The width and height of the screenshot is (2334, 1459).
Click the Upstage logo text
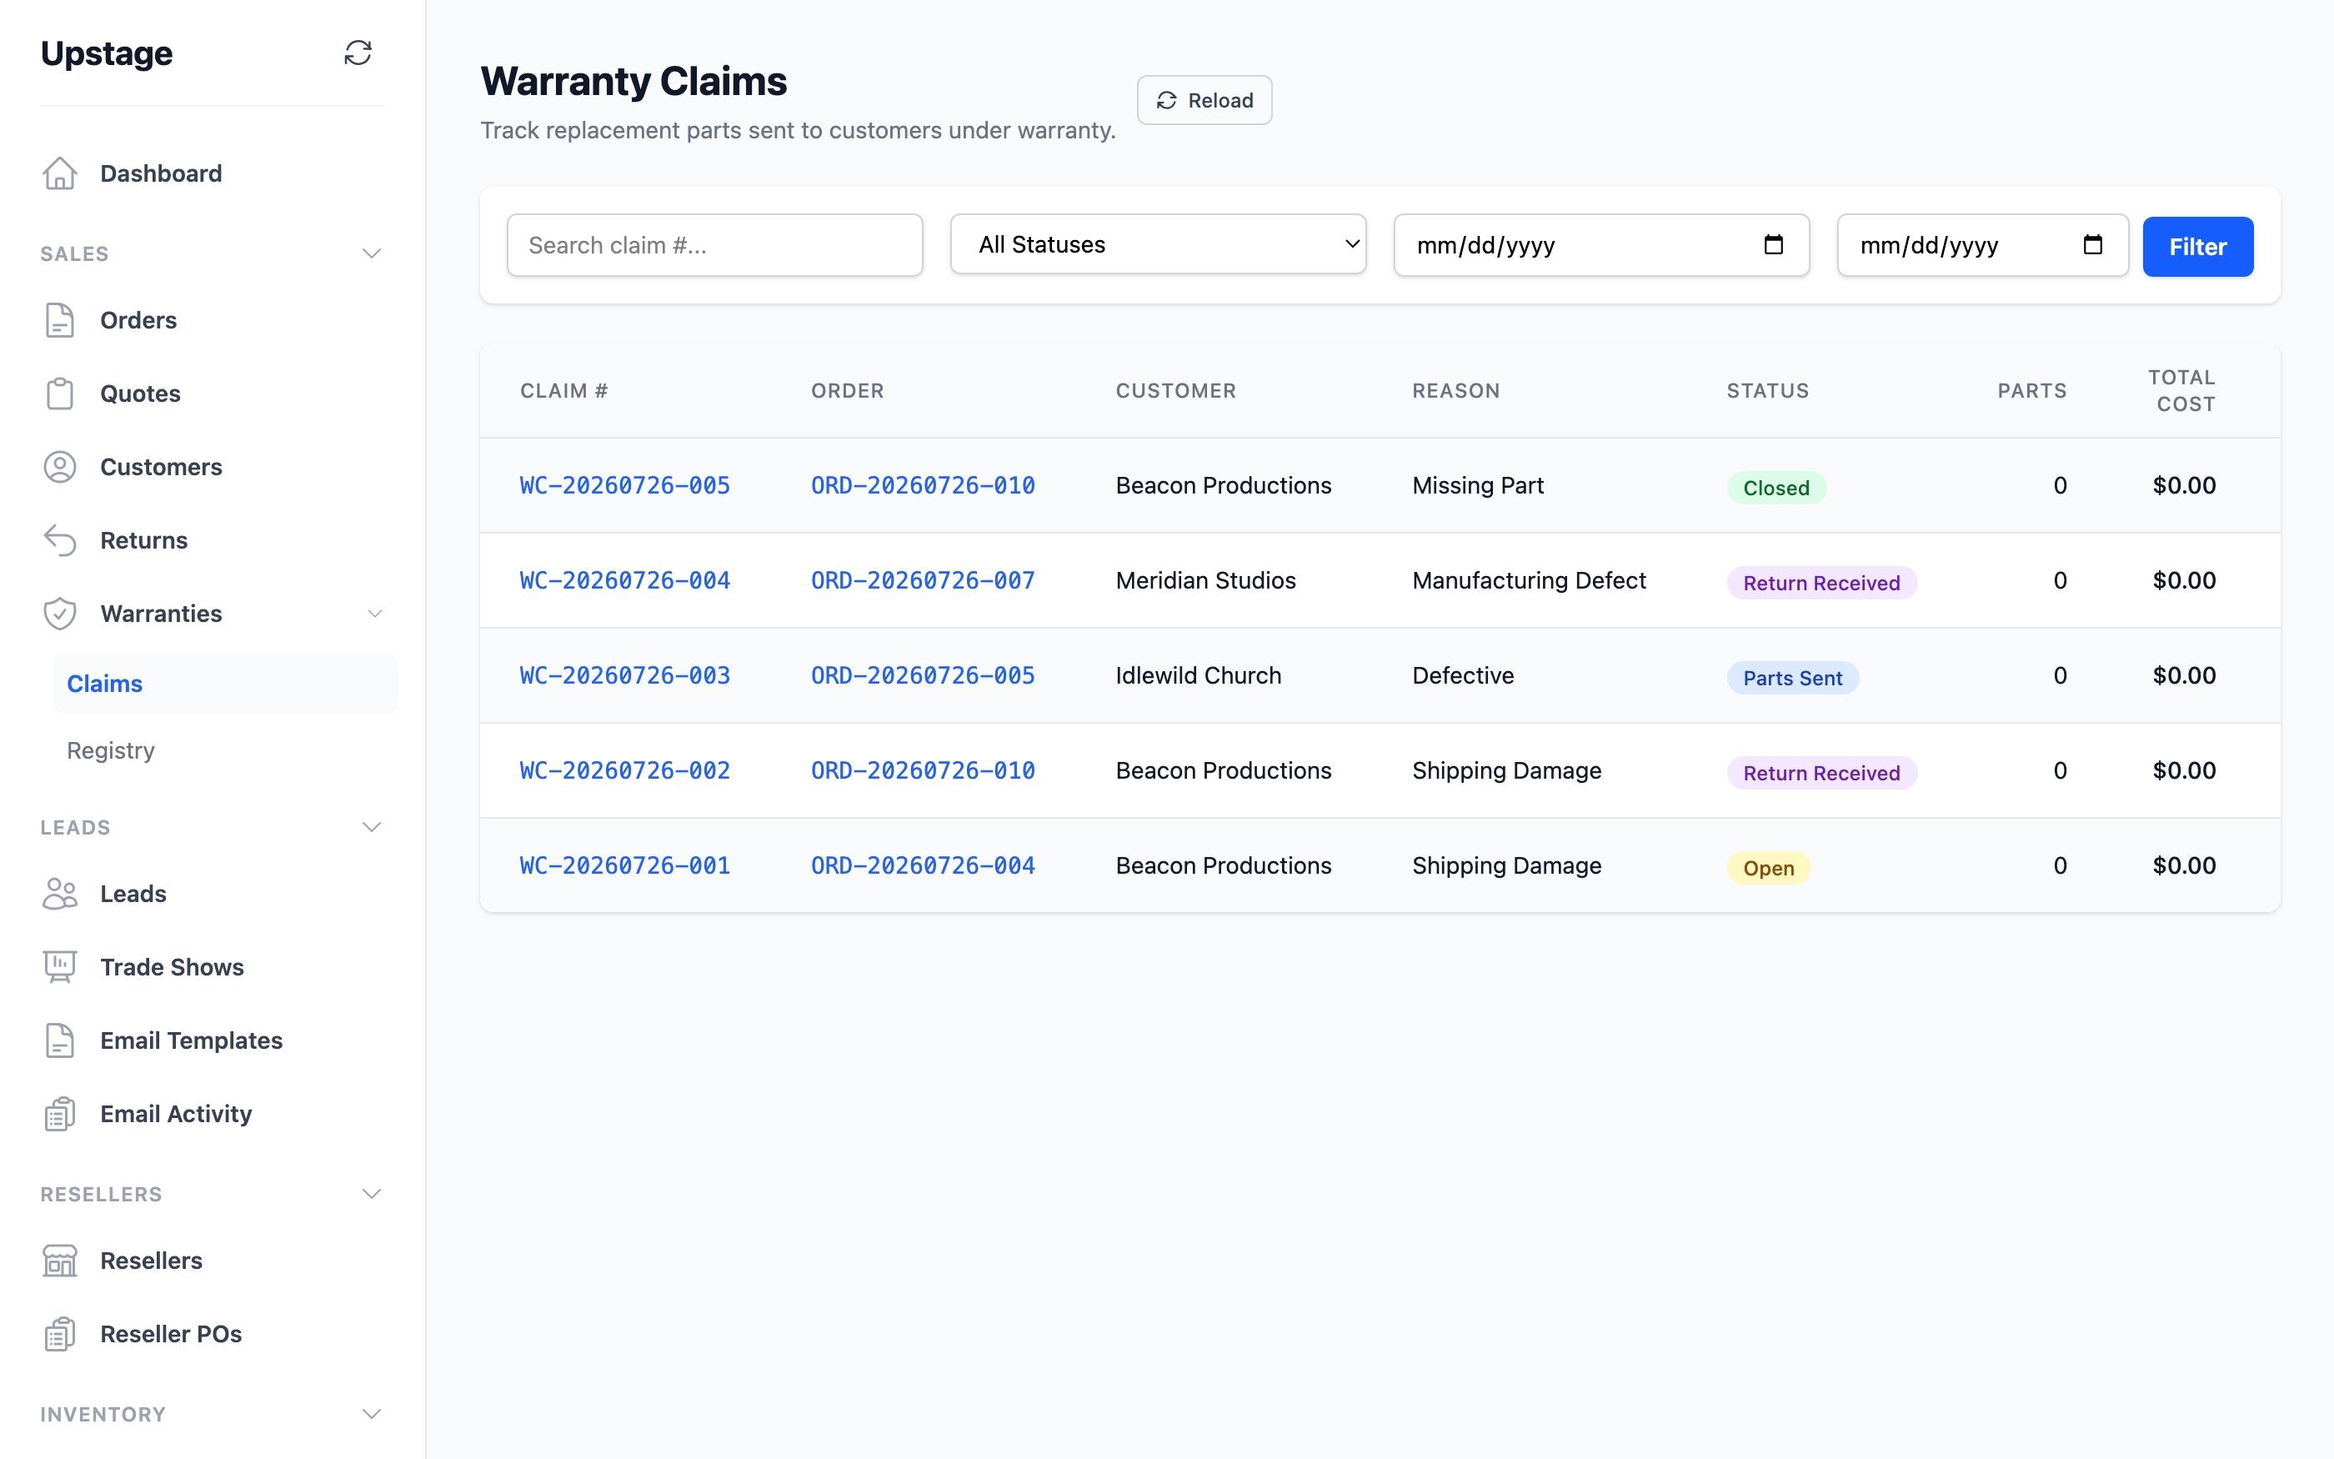click(107, 53)
